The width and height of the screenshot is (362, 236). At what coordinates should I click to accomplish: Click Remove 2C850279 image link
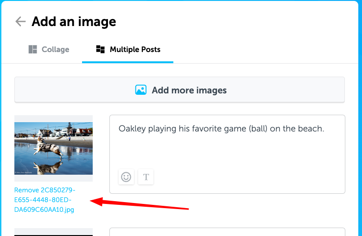tap(44, 190)
